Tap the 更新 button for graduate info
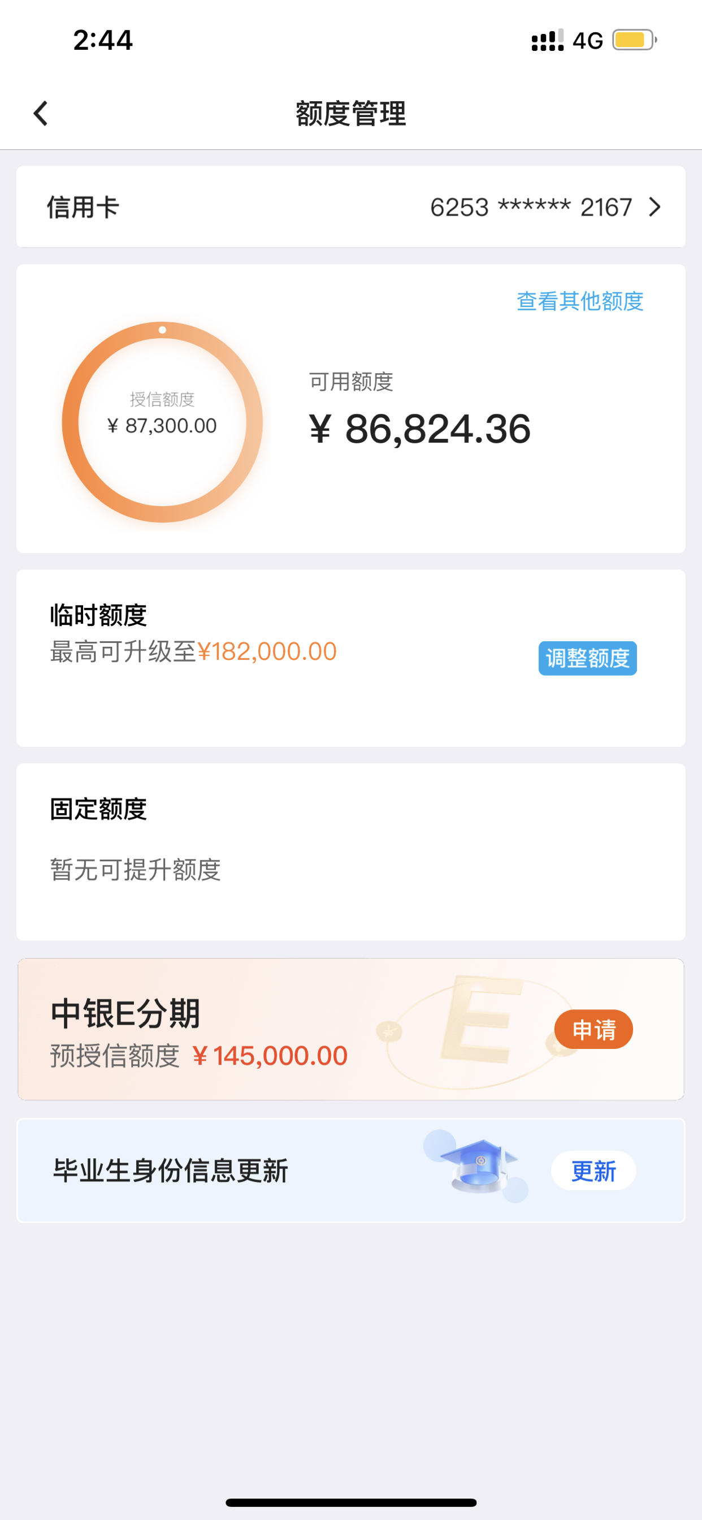 [593, 1171]
